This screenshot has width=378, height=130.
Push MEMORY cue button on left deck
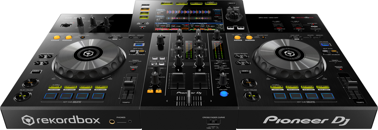(x=140, y=37)
